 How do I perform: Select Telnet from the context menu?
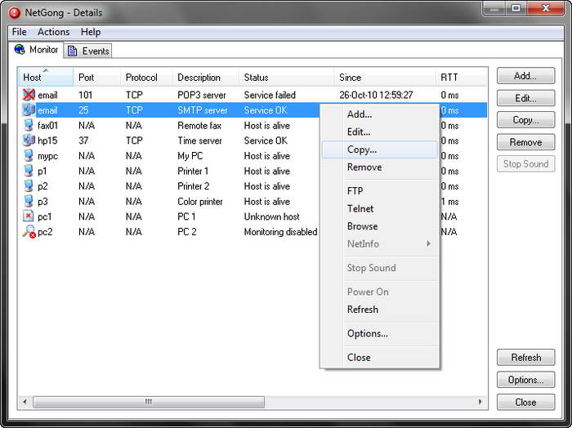(360, 208)
